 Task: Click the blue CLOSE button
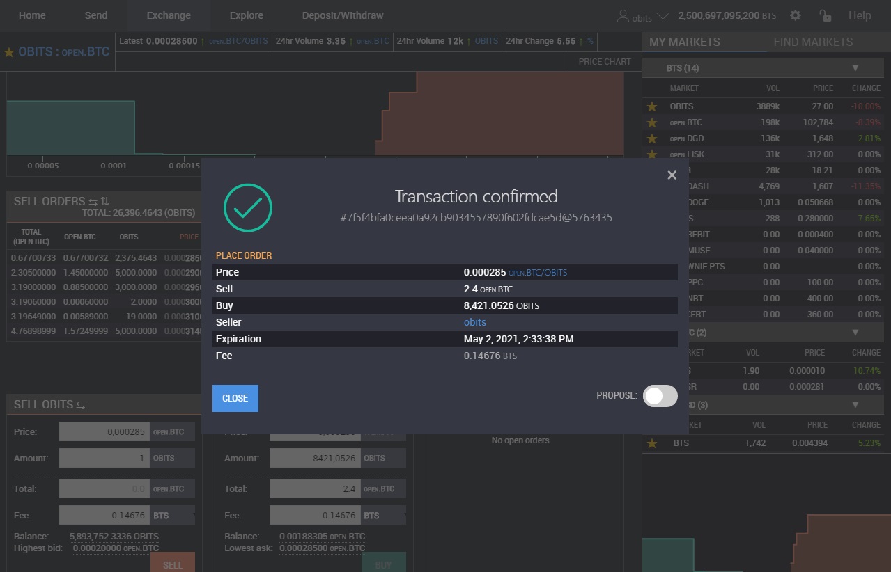point(235,399)
